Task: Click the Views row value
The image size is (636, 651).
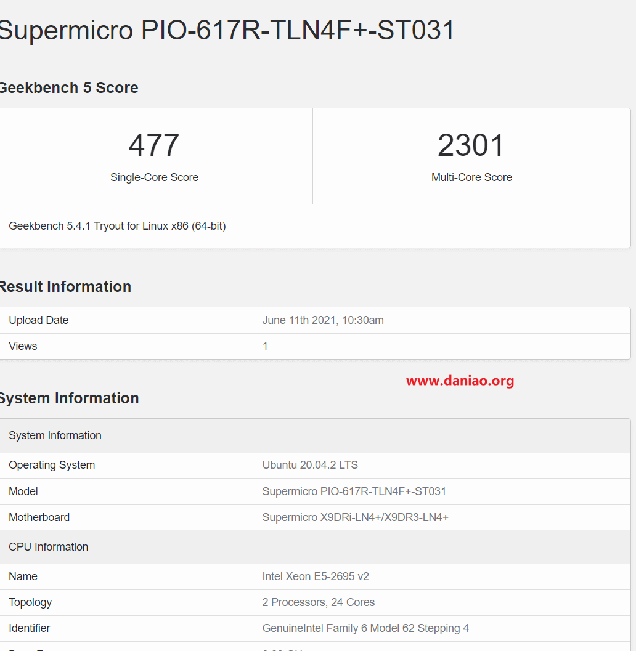Action: coord(265,346)
